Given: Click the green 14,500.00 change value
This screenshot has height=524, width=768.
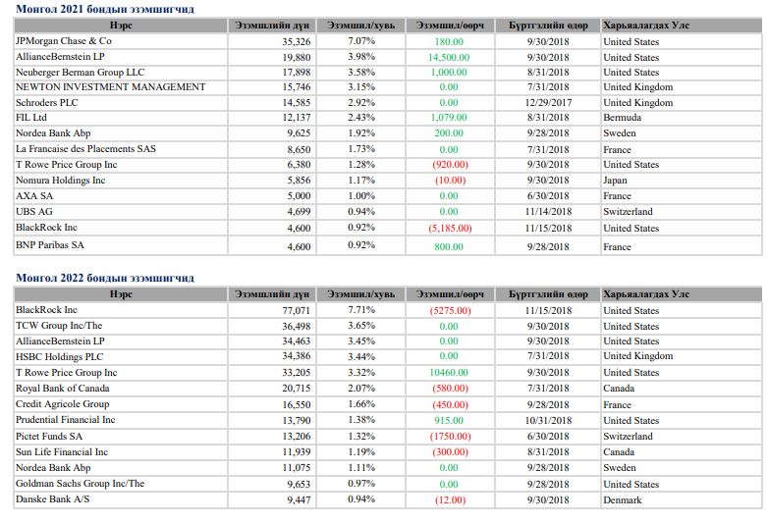Looking at the screenshot, I should [449, 57].
